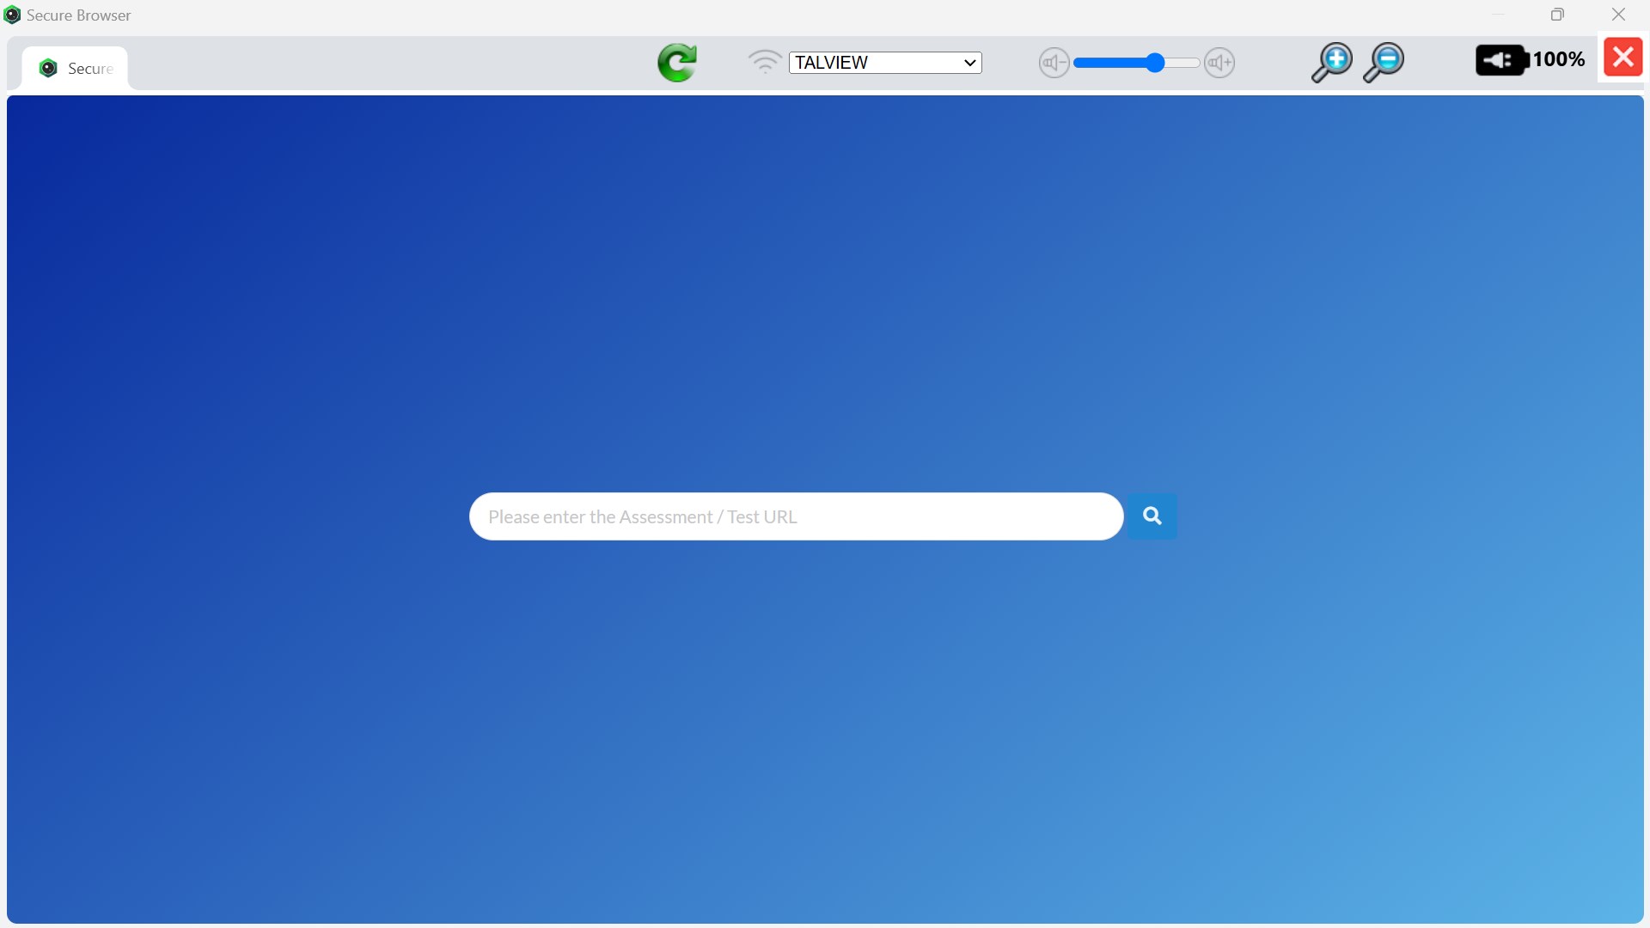
Task: Exit using the red X button
Action: coord(1622,58)
